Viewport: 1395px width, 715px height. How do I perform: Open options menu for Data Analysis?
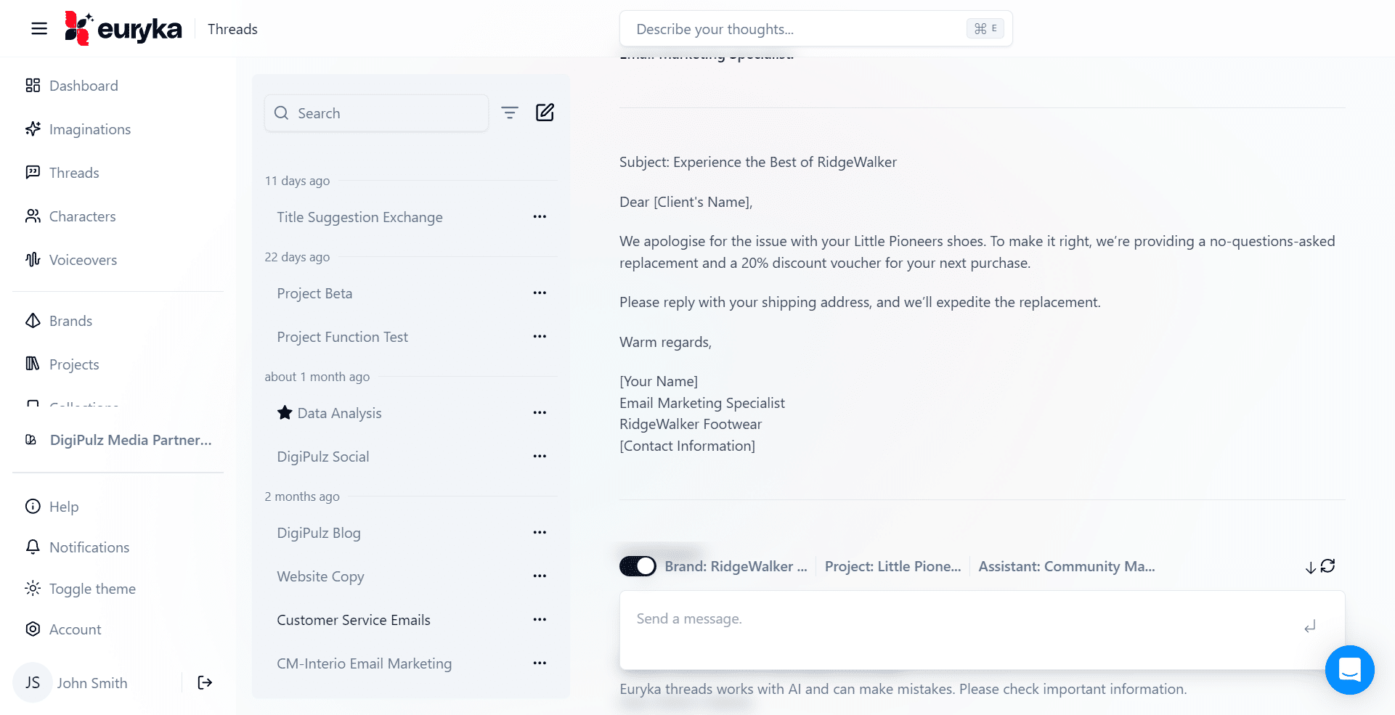[x=540, y=412]
